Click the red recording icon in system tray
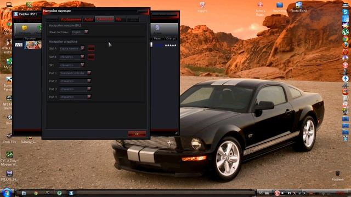This screenshot has width=351, height=197. 277,193
